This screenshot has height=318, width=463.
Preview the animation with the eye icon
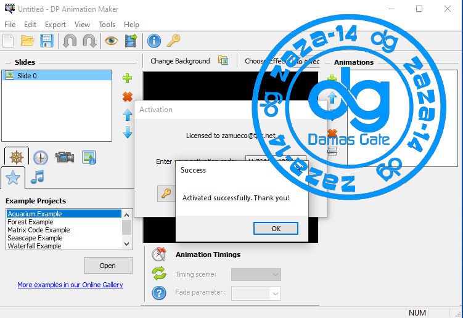(x=112, y=41)
